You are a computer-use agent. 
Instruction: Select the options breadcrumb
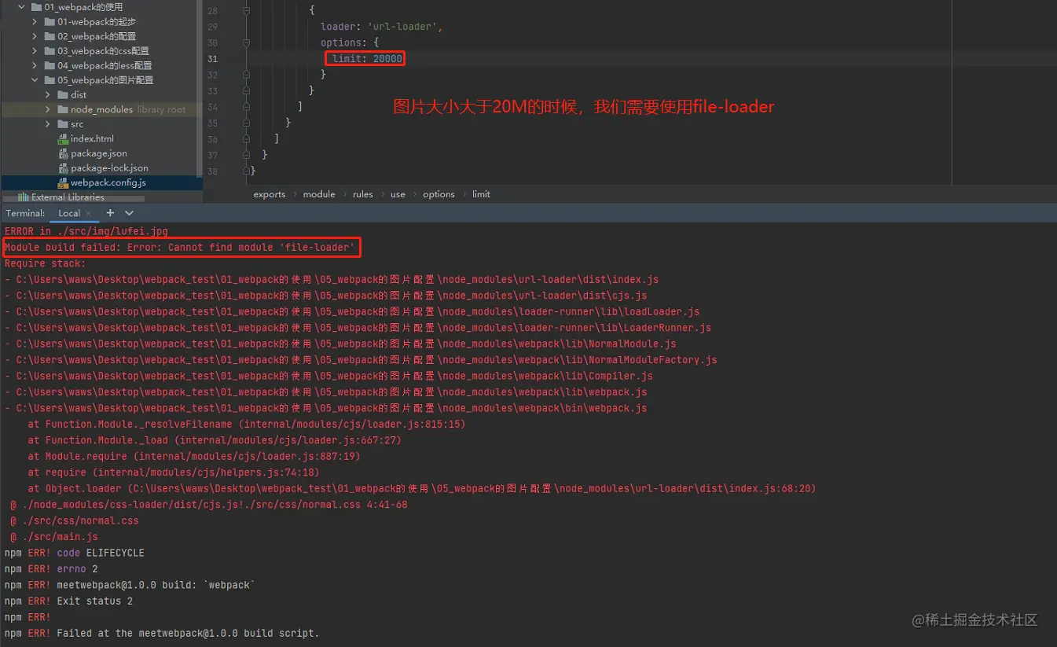point(439,194)
